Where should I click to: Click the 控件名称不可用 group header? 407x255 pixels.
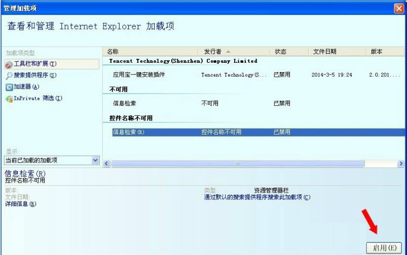click(131, 118)
